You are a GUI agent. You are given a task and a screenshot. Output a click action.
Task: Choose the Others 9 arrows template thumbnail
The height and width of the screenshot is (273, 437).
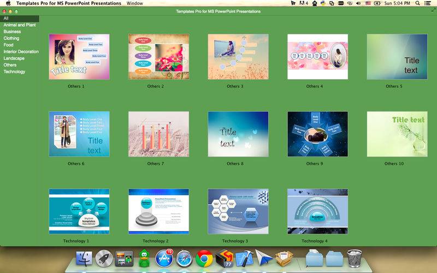click(x=318, y=134)
